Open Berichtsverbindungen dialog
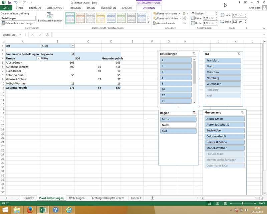The image size is (267, 214). pos(50,17)
